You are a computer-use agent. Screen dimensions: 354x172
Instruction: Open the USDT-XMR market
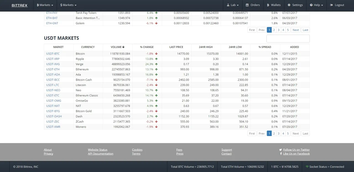coord(53,127)
